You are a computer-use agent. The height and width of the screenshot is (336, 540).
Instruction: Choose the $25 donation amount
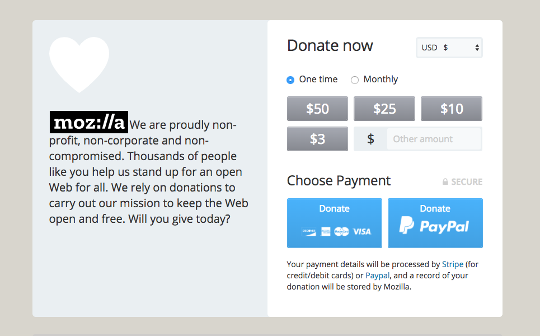coord(384,109)
